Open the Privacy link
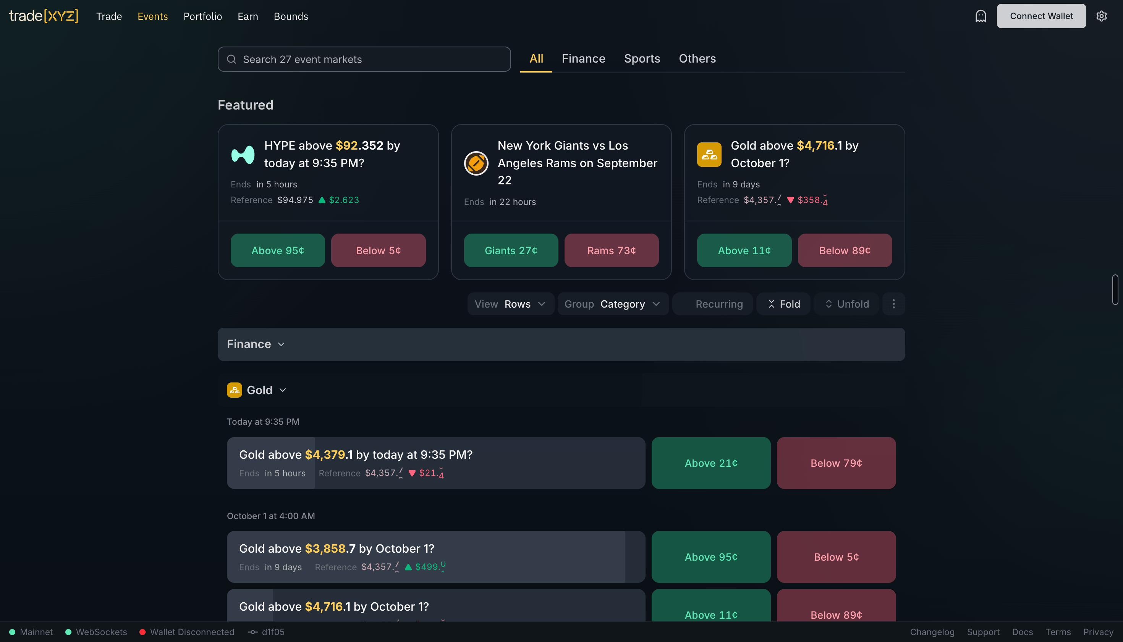 (1098, 632)
